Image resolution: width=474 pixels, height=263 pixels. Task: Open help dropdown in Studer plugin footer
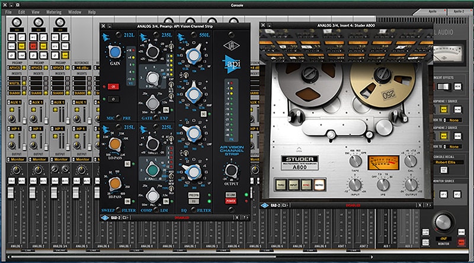(x=428, y=205)
